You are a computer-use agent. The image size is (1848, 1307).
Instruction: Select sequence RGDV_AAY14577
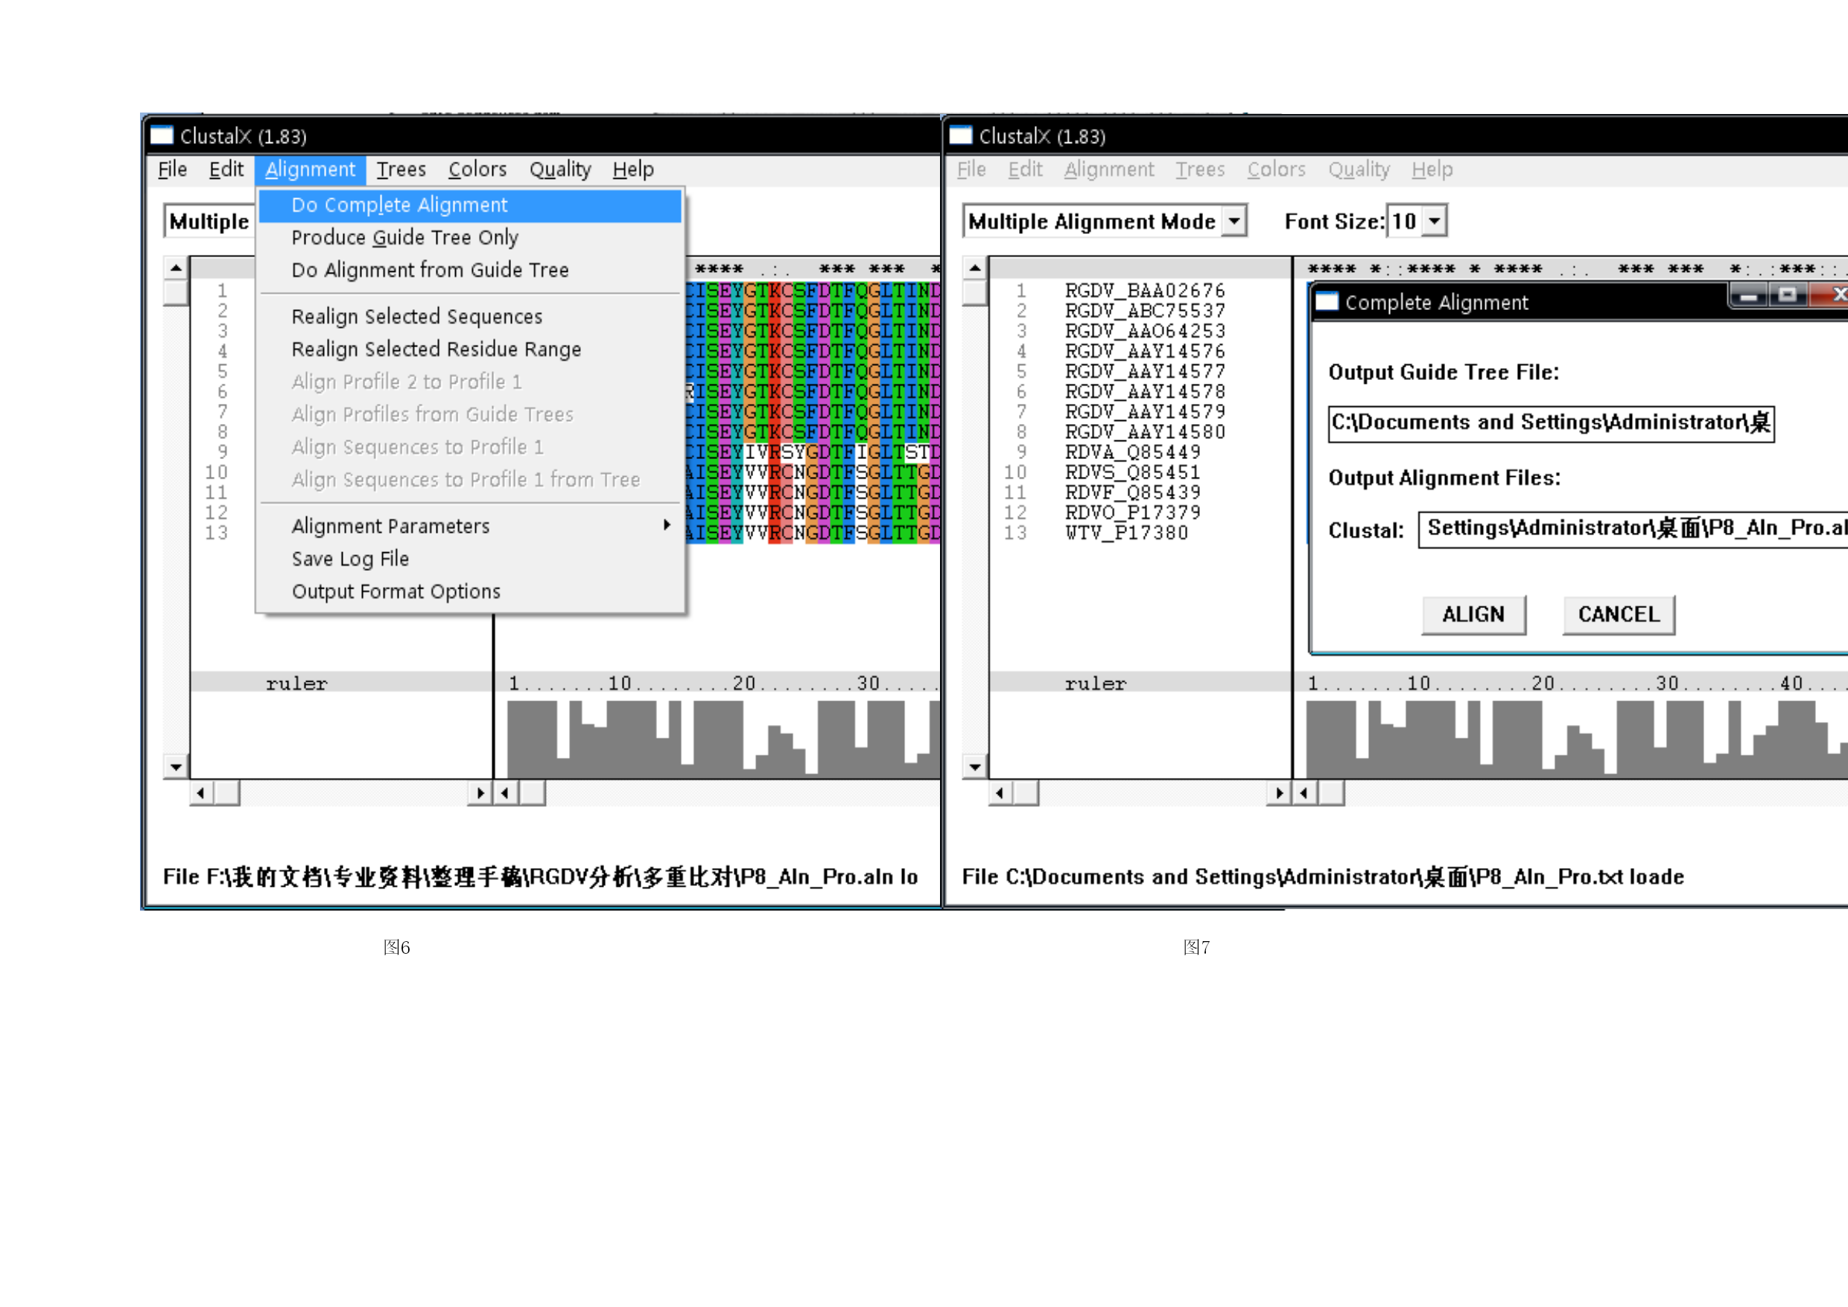click(1145, 371)
